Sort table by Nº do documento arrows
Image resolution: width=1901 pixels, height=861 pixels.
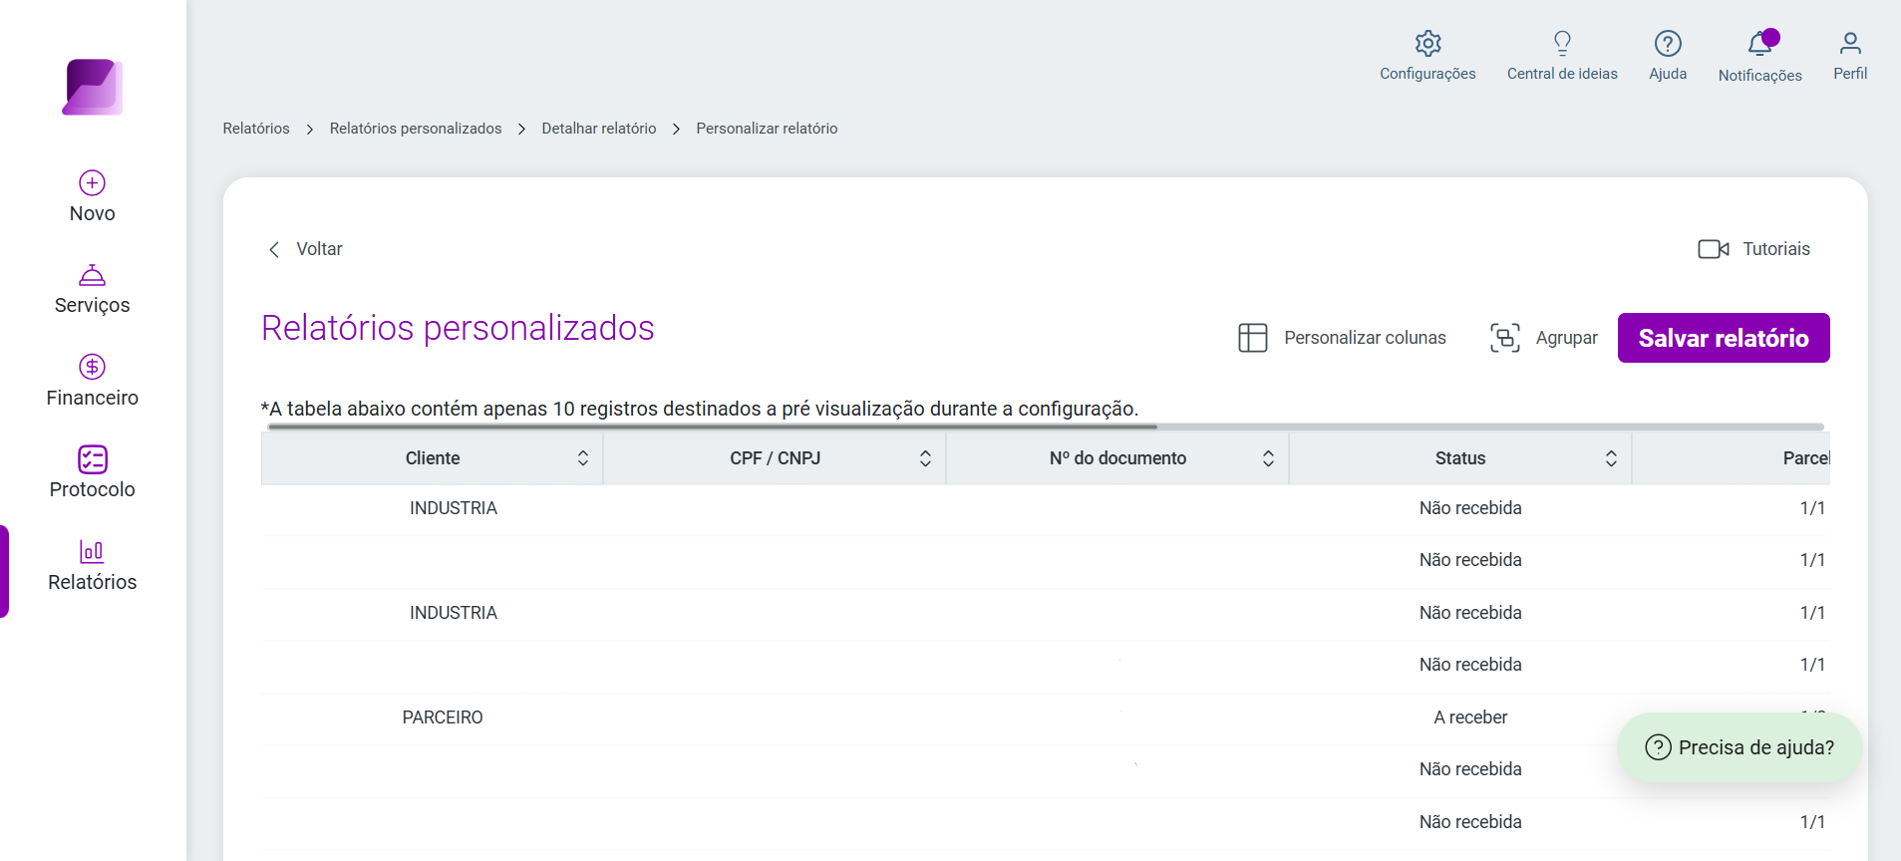1268,458
